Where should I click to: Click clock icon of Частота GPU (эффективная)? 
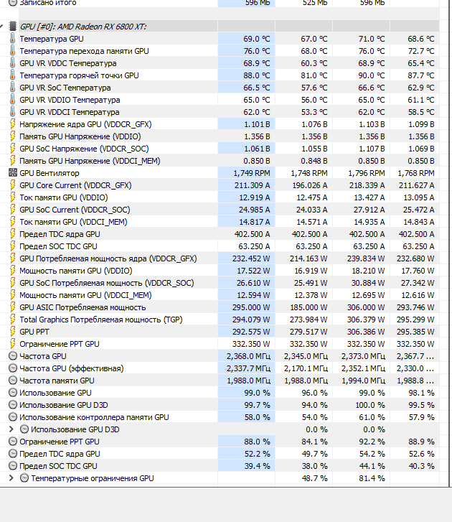pyautogui.click(x=13, y=368)
